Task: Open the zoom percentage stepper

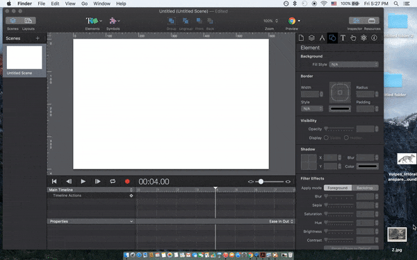Action: click(277, 21)
